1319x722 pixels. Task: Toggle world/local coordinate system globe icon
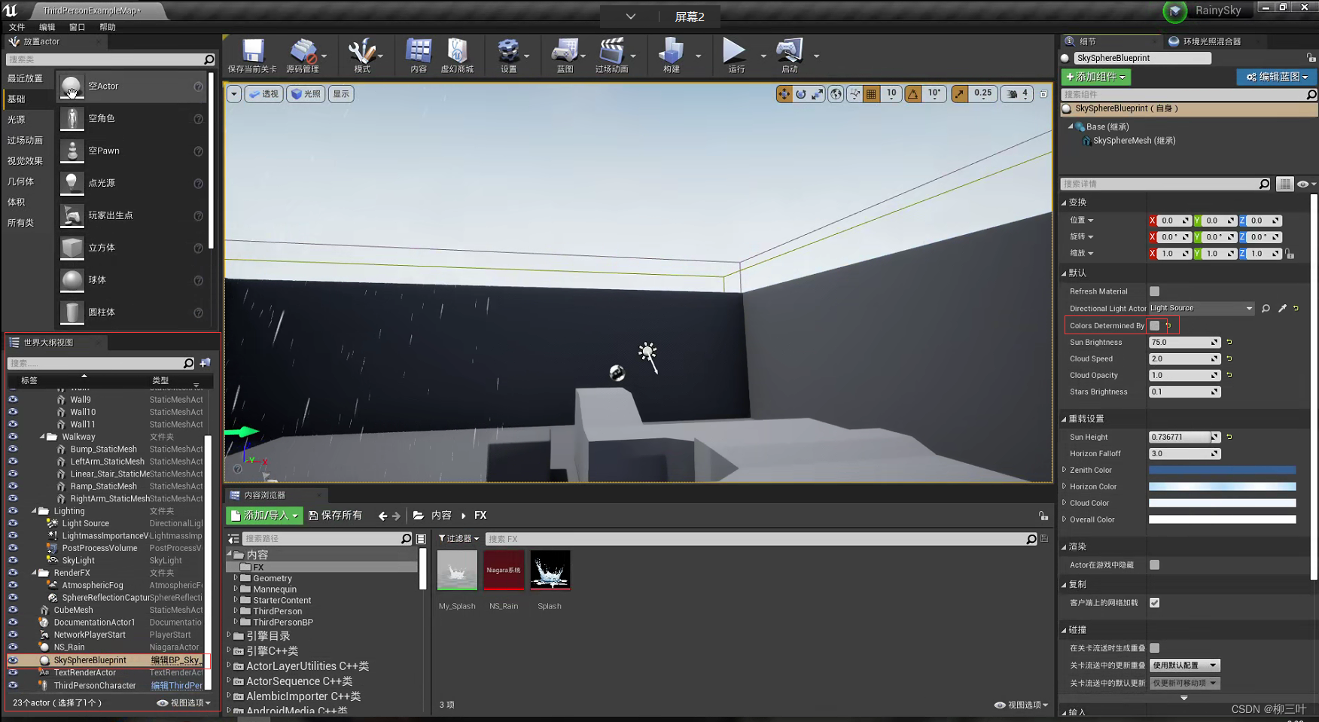(836, 94)
